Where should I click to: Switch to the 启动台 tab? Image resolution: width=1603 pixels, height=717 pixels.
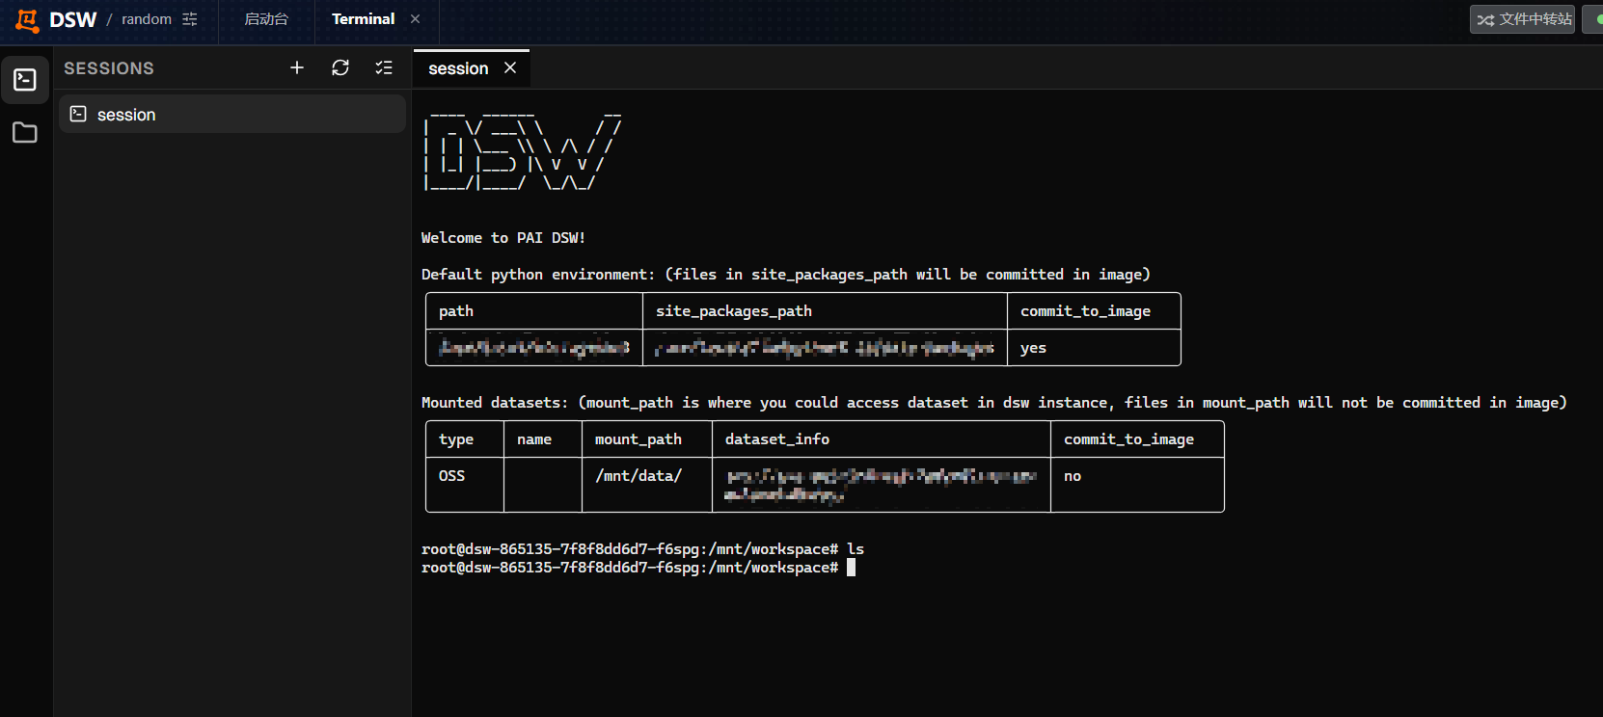[266, 19]
